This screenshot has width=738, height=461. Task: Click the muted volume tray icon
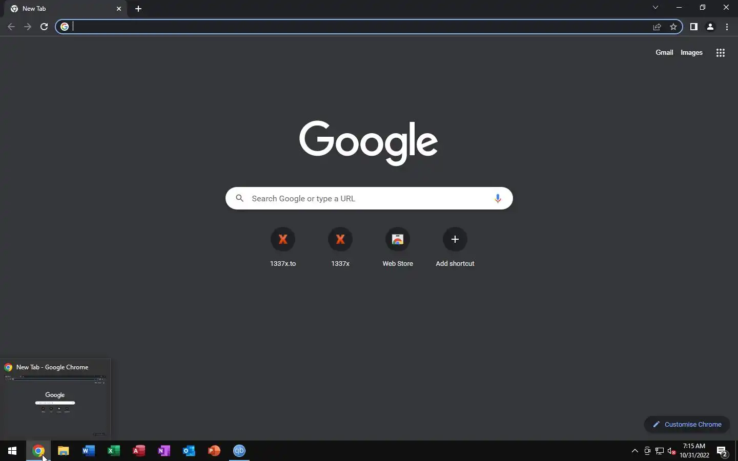point(672,451)
